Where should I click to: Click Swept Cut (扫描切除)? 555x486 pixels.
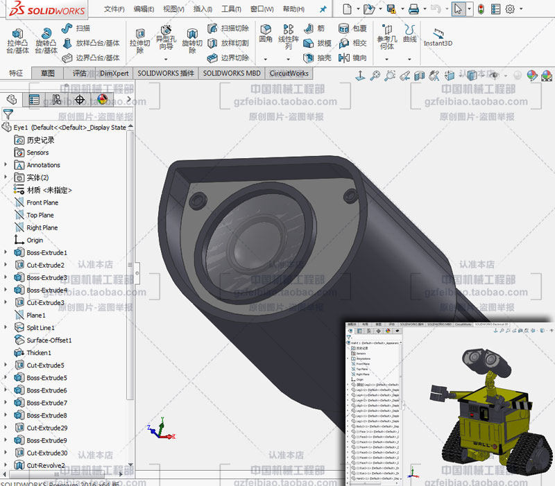click(228, 28)
